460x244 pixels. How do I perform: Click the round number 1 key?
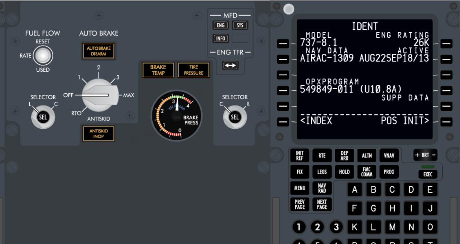299,227
